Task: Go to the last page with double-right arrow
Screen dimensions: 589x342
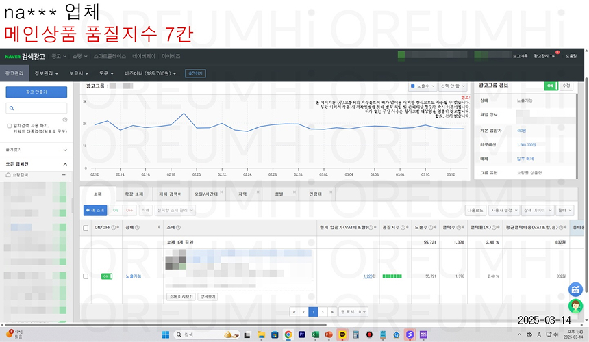Action: point(332,312)
